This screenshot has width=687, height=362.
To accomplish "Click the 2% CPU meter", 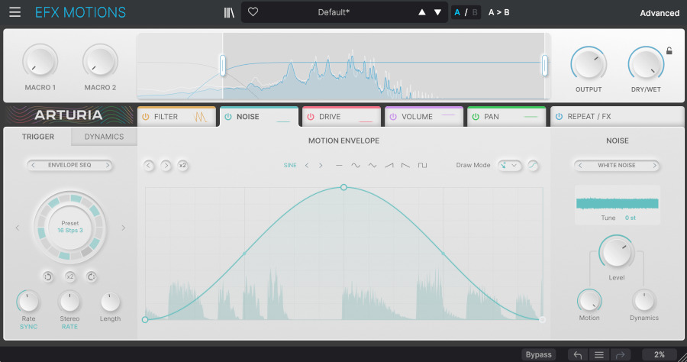I will pos(659,354).
